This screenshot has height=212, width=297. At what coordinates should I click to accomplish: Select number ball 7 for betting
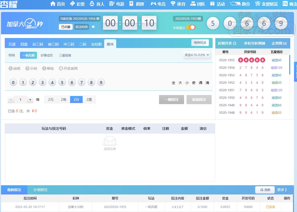[82, 82]
